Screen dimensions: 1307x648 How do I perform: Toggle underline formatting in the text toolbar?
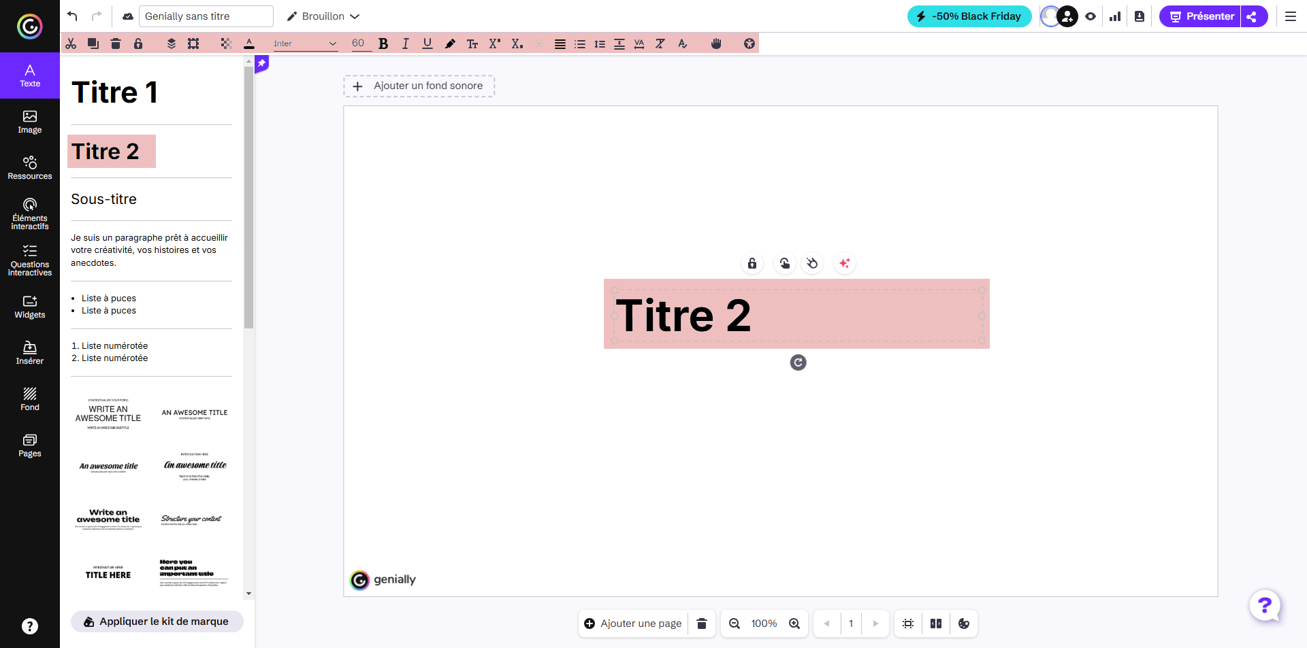coord(427,43)
